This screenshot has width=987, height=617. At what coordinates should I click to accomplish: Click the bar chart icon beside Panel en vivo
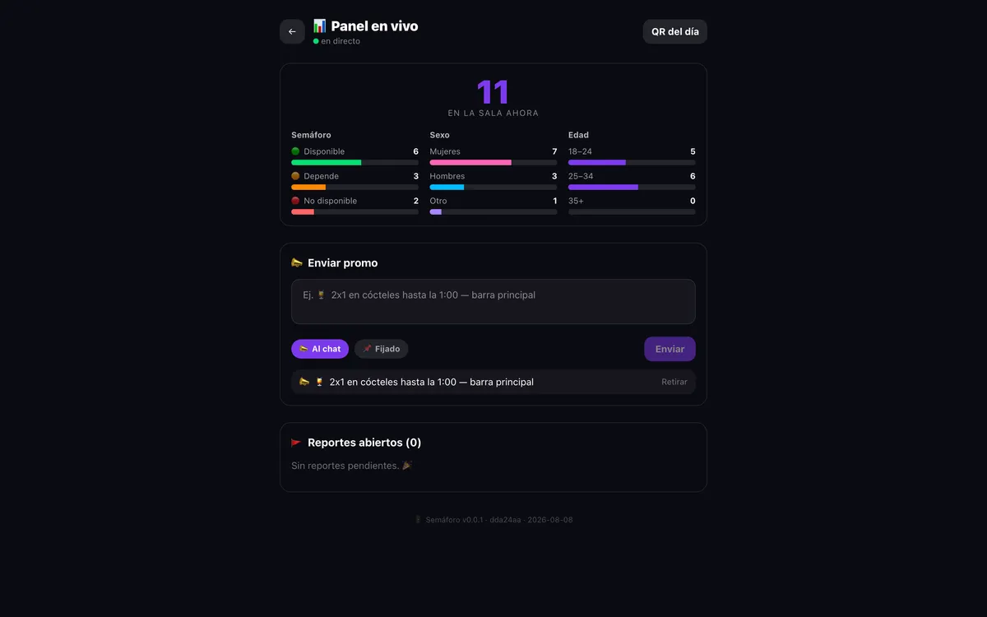pos(320,26)
